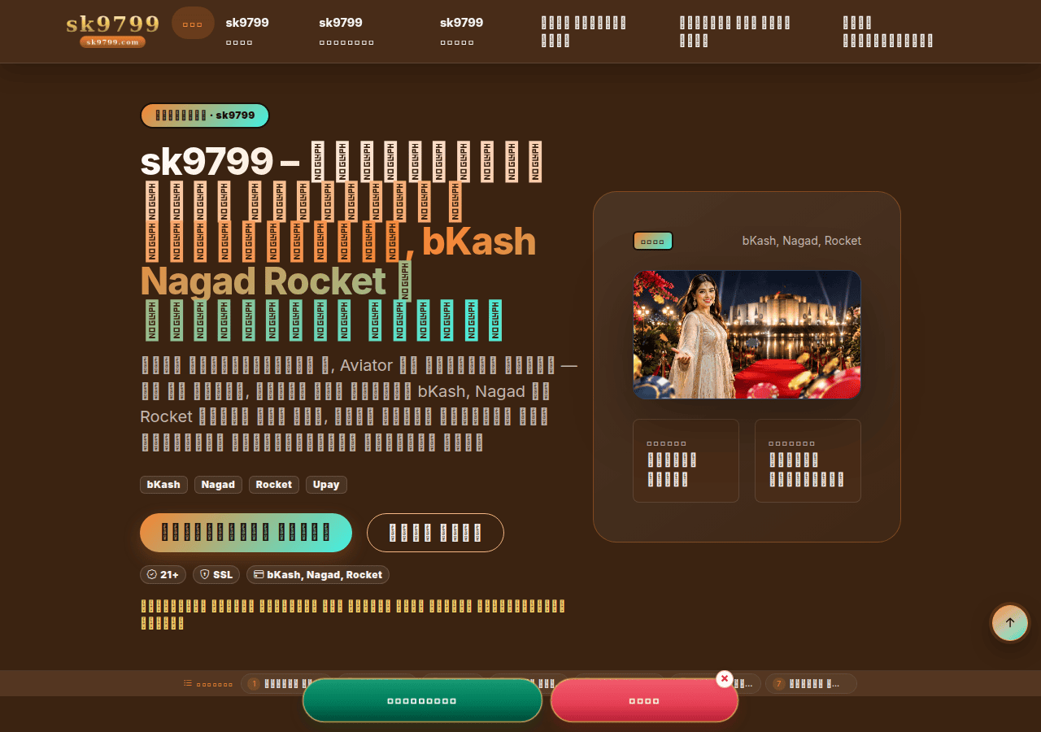Viewport: 1041px width, 732px height.
Task: Open the highlighted orange nav pill
Action: coord(193,24)
